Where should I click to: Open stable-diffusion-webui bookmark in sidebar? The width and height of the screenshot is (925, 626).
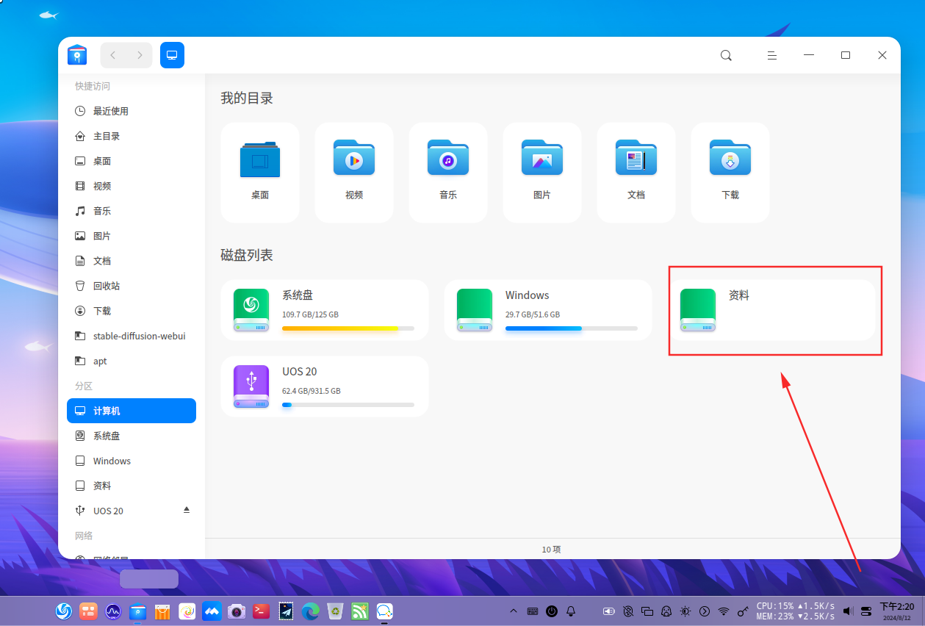tap(132, 336)
